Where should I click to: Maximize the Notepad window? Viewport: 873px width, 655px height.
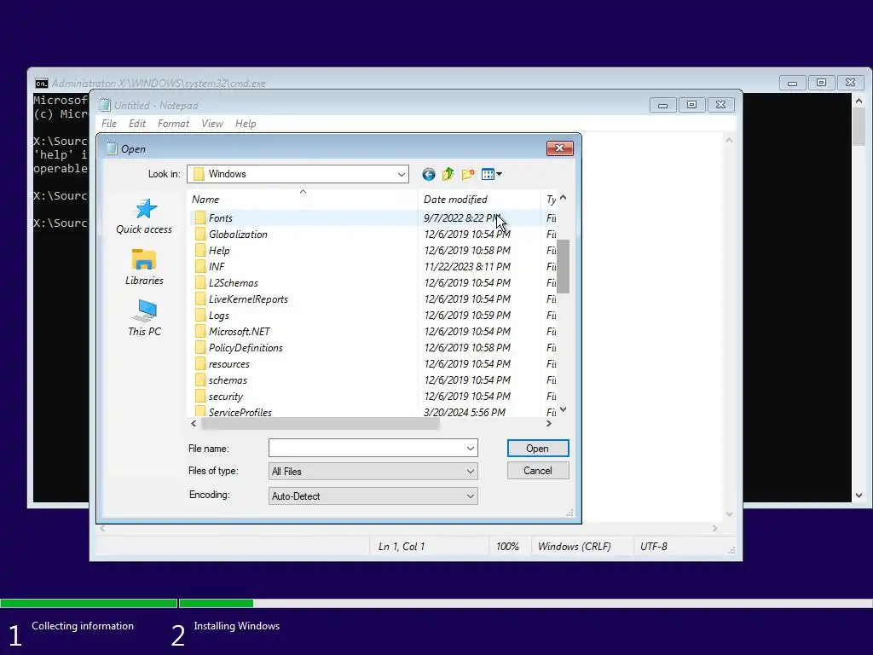(x=691, y=105)
